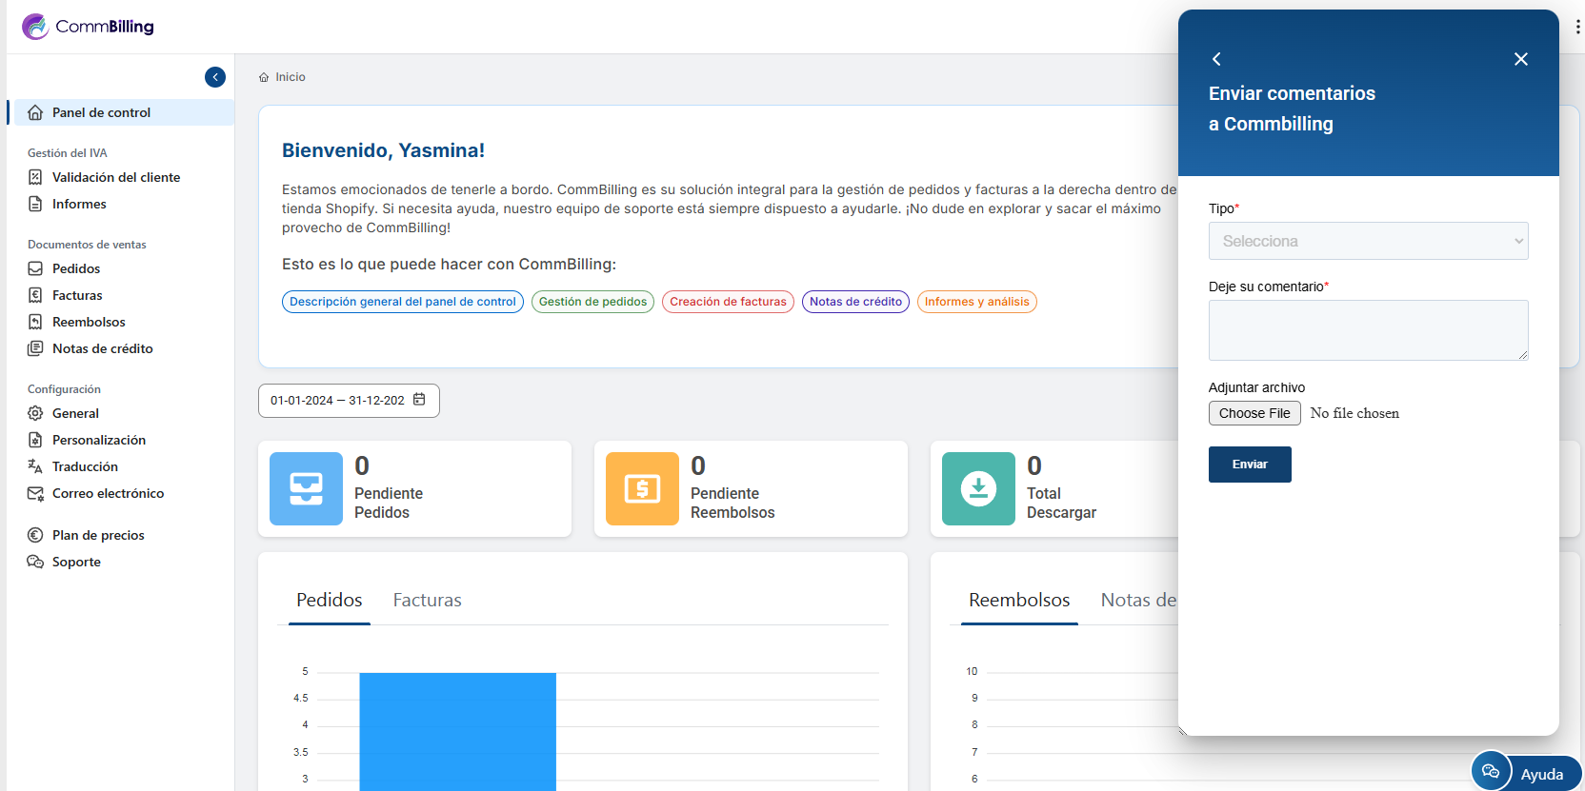Go back using feedback panel arrow
Screen dimensions: 1585x791
click(x=1216, y=59)
